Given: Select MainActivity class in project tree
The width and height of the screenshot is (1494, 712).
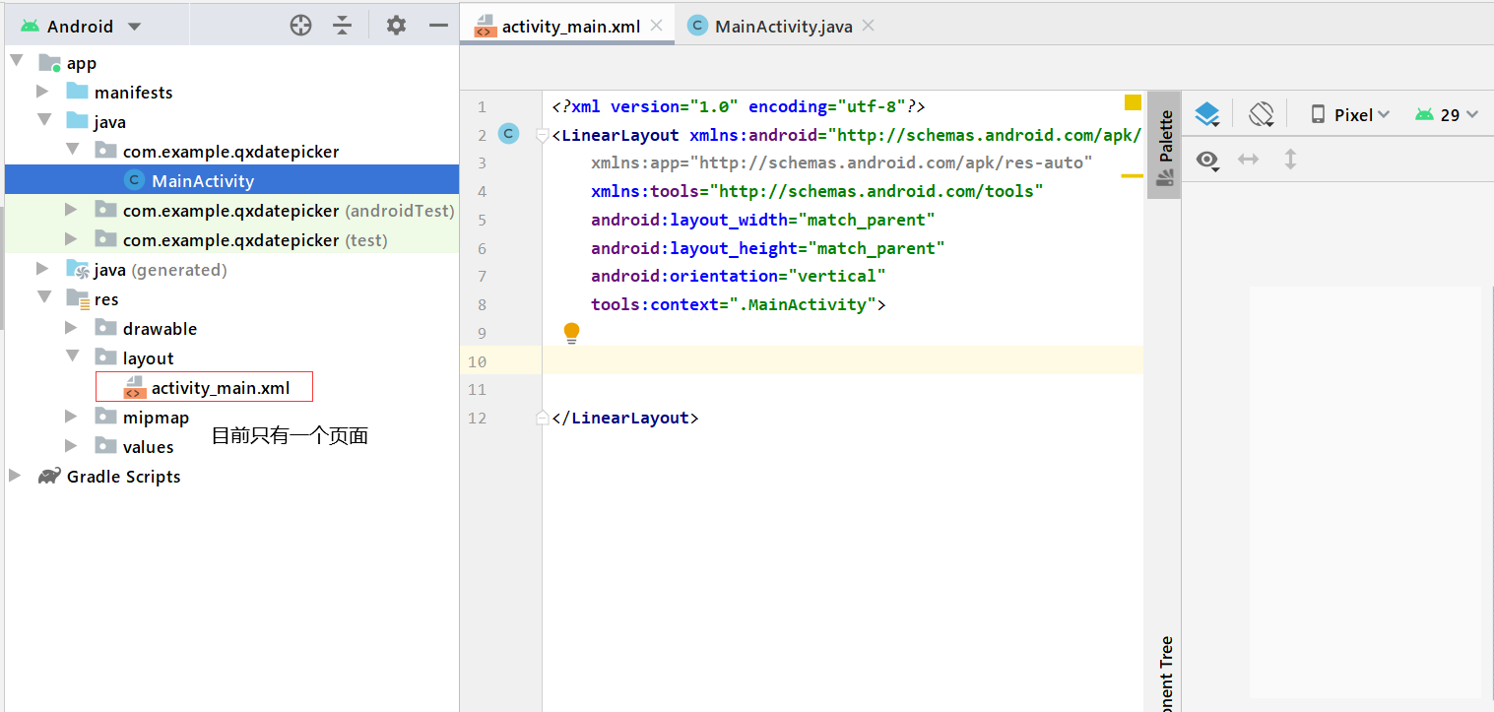Looking at the screenshot, I should (231, 180).
